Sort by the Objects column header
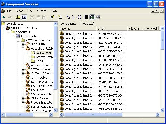 tap(135, 29)
